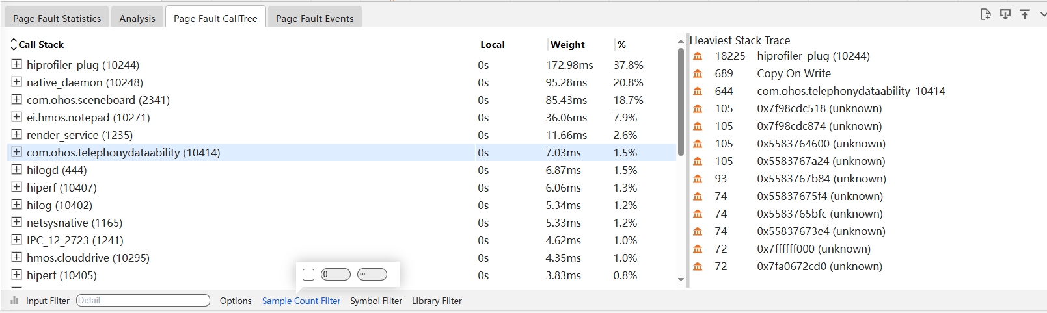Click the stack icon beside 0x7ffffff000 frame
1047x313 pixels.
click(x=698, y=249)
